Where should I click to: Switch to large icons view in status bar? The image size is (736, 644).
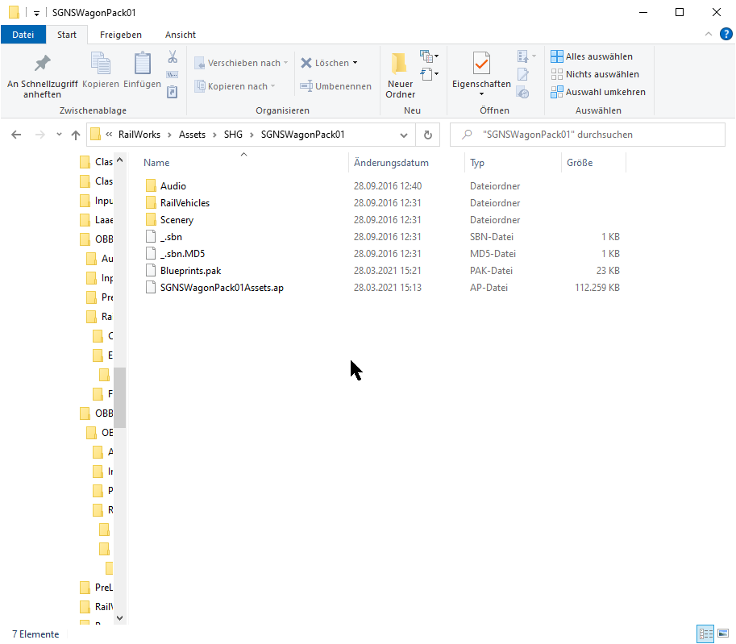click(x=723, y=634)
